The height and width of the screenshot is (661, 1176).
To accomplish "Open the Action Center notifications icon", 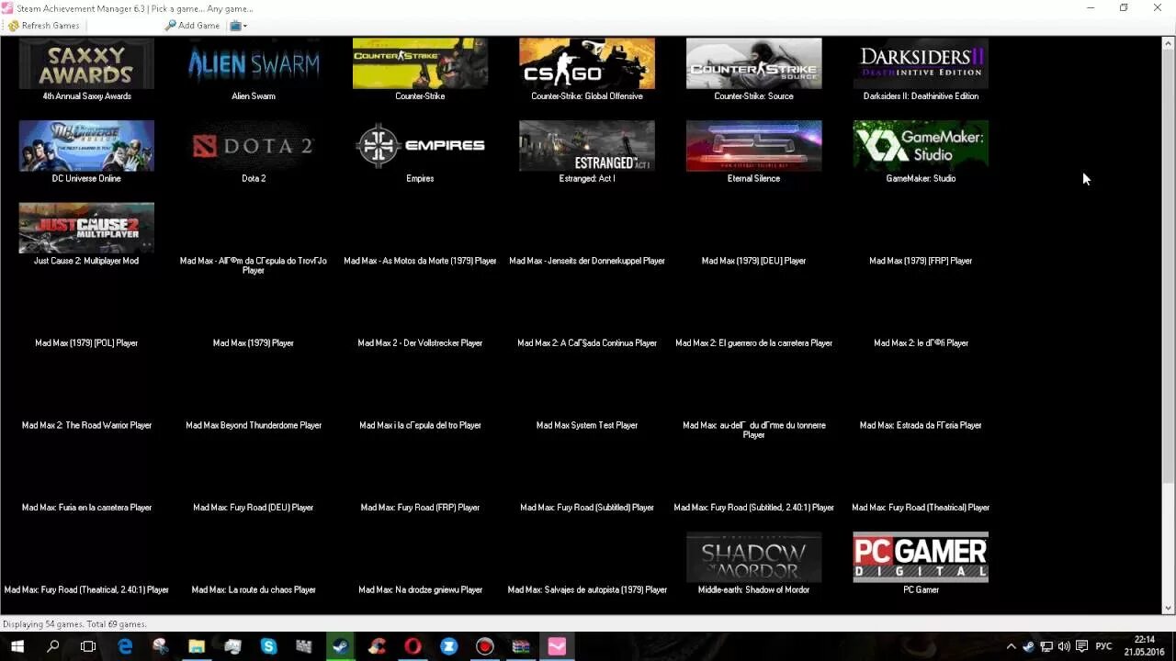I will click(1081, 646).
